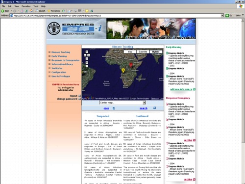Screen dimensions: 245x184
Task: Click the logout arrow icon
Action: (79, 96)
